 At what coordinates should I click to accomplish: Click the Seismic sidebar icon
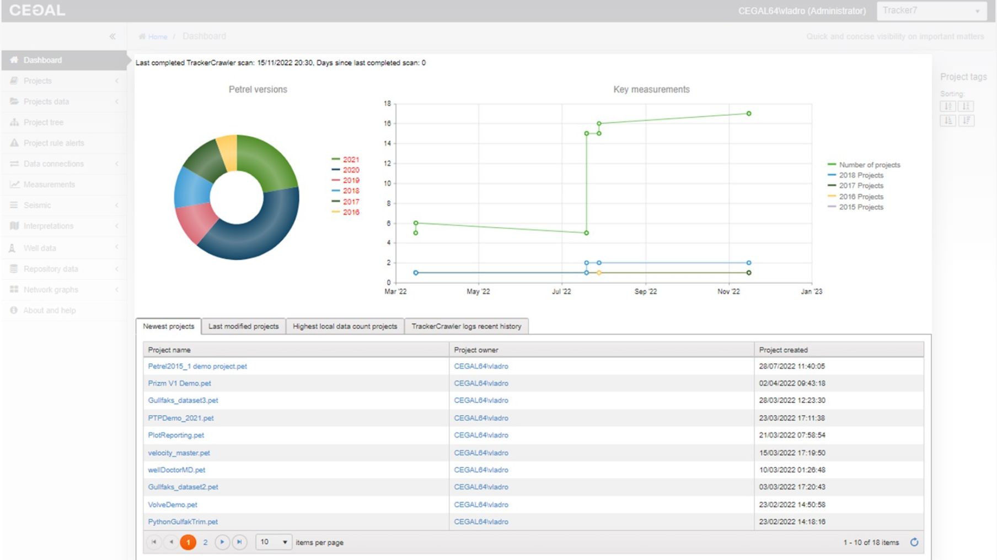[14, 205]
